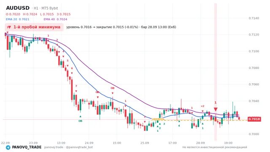Click the 0.7000 price axis label

point(254,134)
